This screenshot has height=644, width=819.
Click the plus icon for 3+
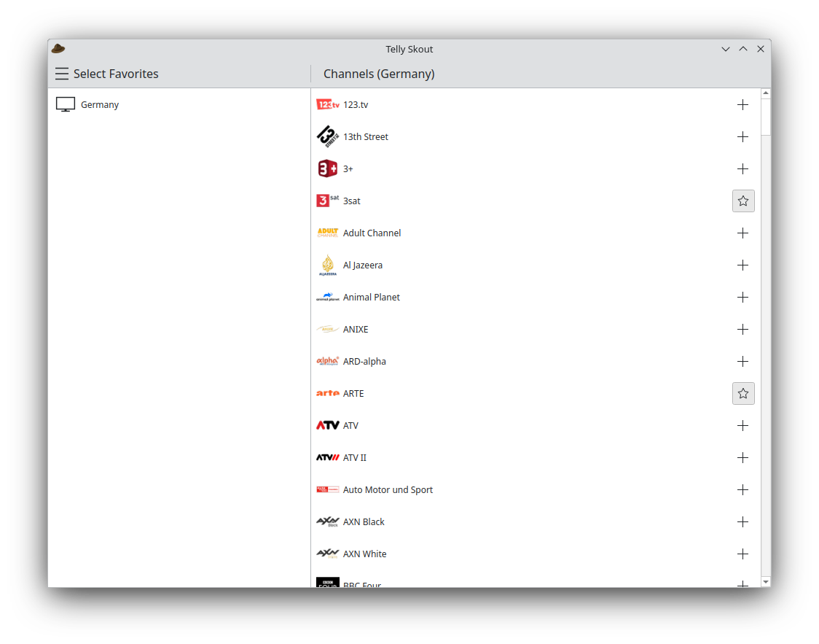click(x=742, y=169)
